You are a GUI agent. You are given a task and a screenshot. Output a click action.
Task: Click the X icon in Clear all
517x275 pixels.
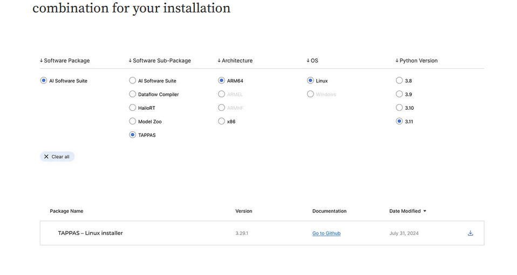46,157
